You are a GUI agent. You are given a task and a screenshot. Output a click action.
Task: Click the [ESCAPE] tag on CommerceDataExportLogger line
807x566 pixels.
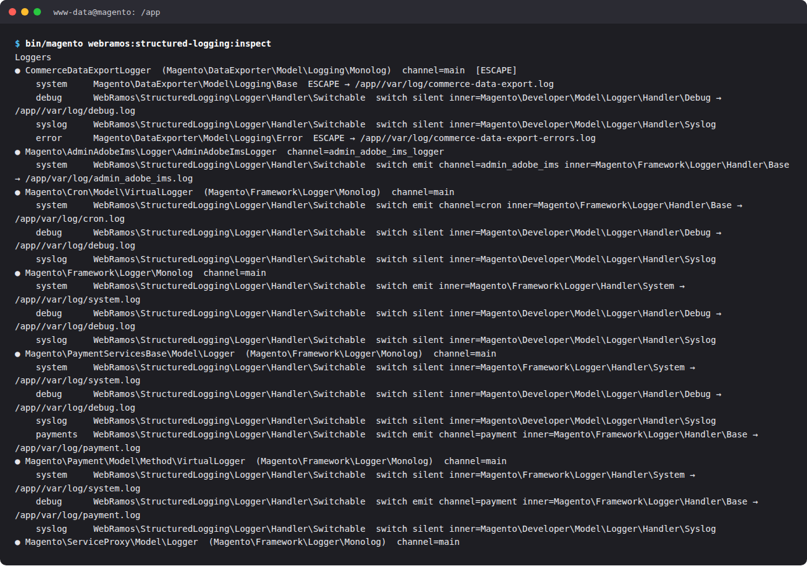point(496,70)
